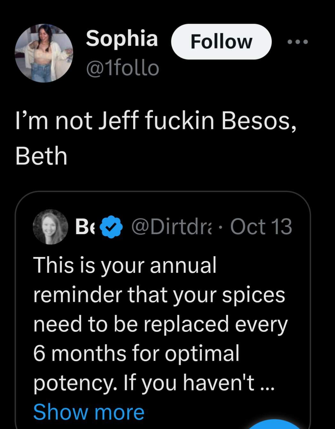This screenshot has width=335, height=429.
Task: Open the three-dot more options menu
Action: tap(297, 42)
